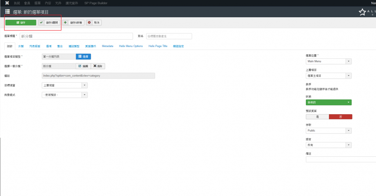
Task: Click the green 儲存 (Save) button
Action: coord(21,22)
